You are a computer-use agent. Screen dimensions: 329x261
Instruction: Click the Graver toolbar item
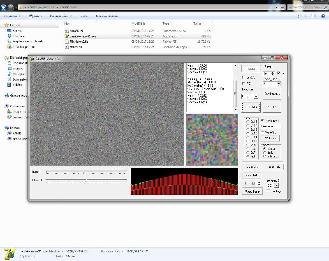point(84,16)
